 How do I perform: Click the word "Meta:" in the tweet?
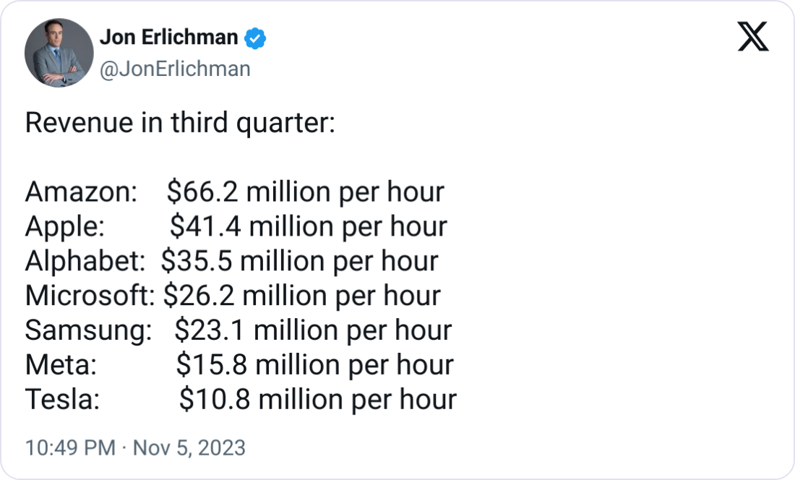[61, 365]
